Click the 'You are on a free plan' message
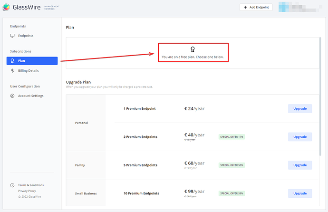 pos(193,57)
